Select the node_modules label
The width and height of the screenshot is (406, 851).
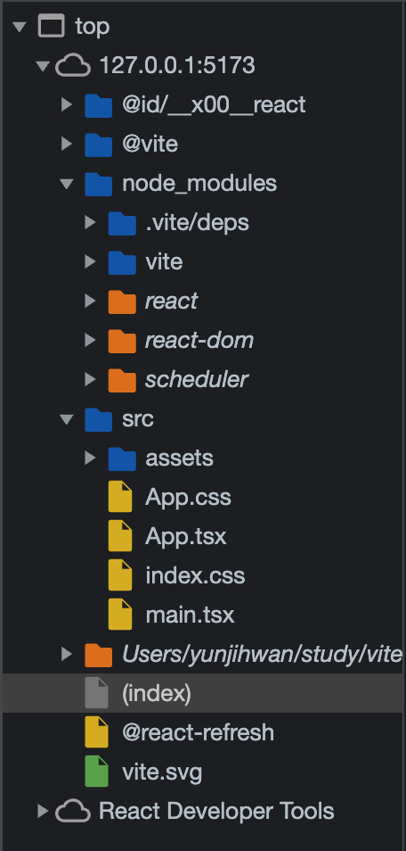click(199, 184)
